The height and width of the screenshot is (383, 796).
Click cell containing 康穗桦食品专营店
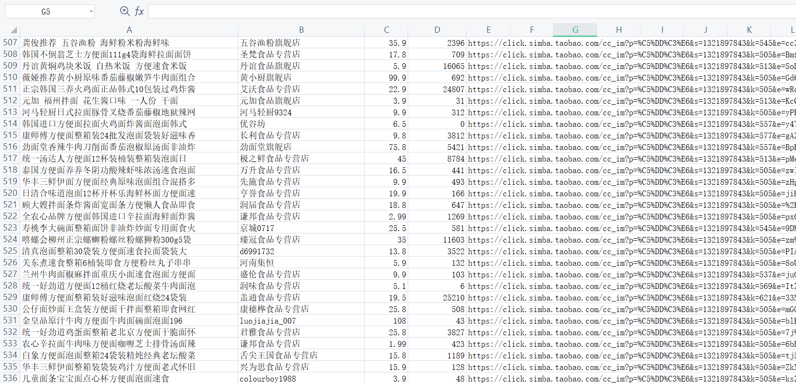pyautogui.click(x=301, y=309)
